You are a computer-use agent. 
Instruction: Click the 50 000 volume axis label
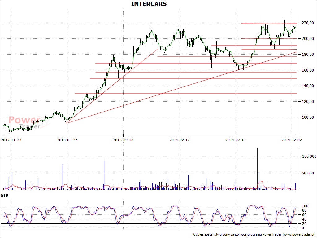308,173
